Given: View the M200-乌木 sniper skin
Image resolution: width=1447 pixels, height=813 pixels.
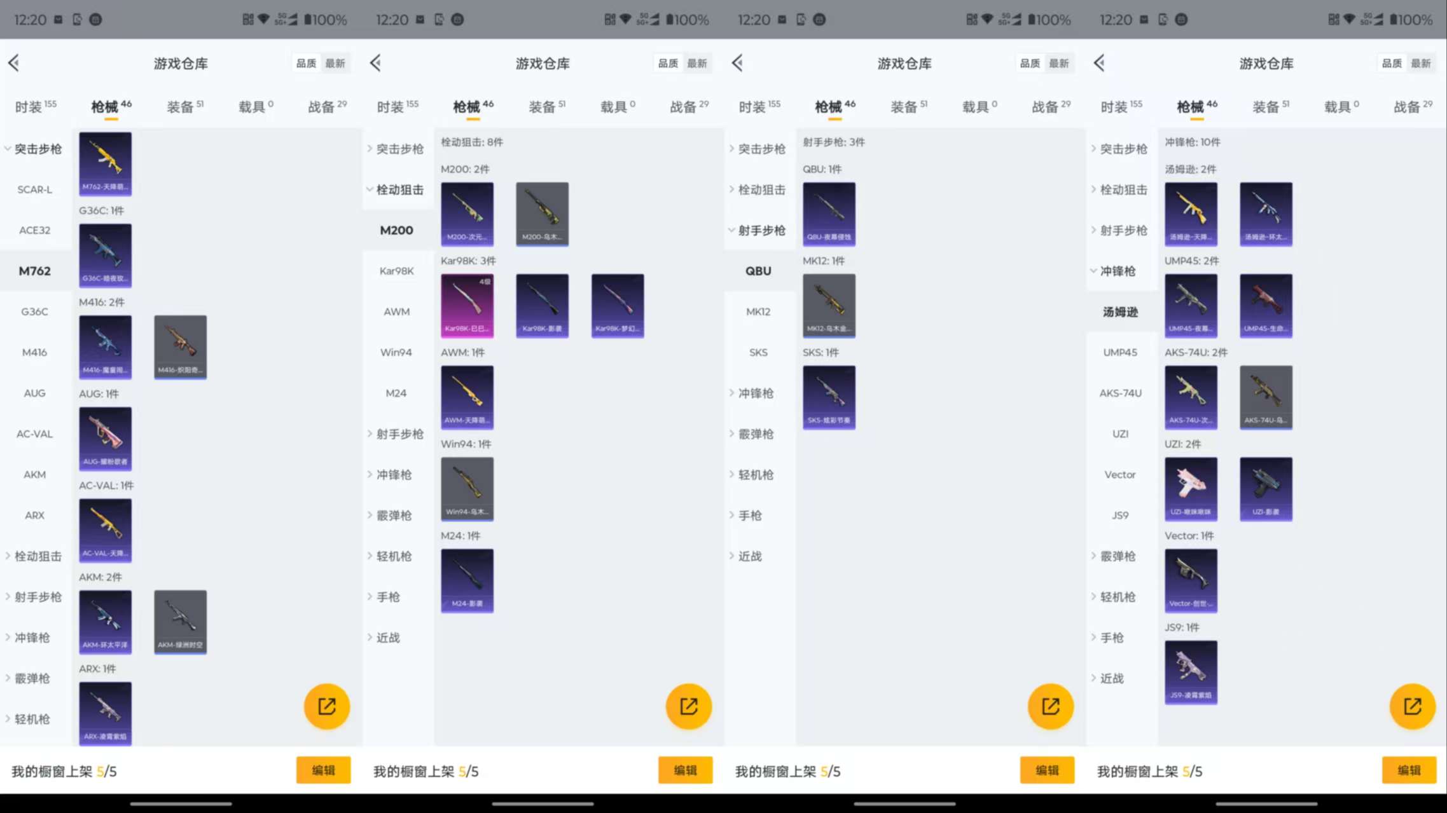Looking at the screenshot, I should tap(542, 214).
